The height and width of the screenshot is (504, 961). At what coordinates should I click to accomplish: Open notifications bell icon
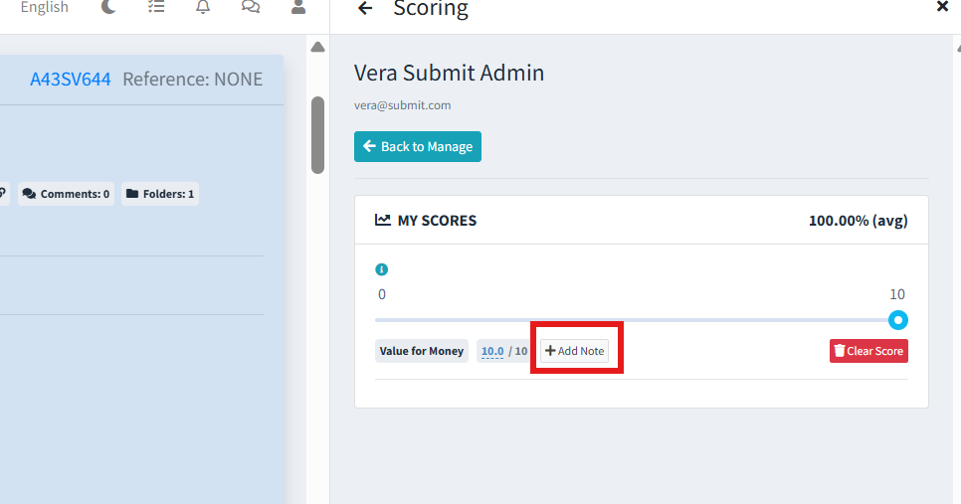[203, 7]
